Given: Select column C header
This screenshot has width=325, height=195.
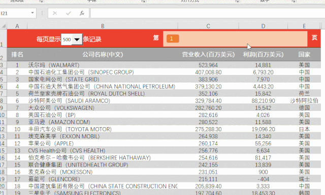Looking at the screenshot, I should click(208, 26).
